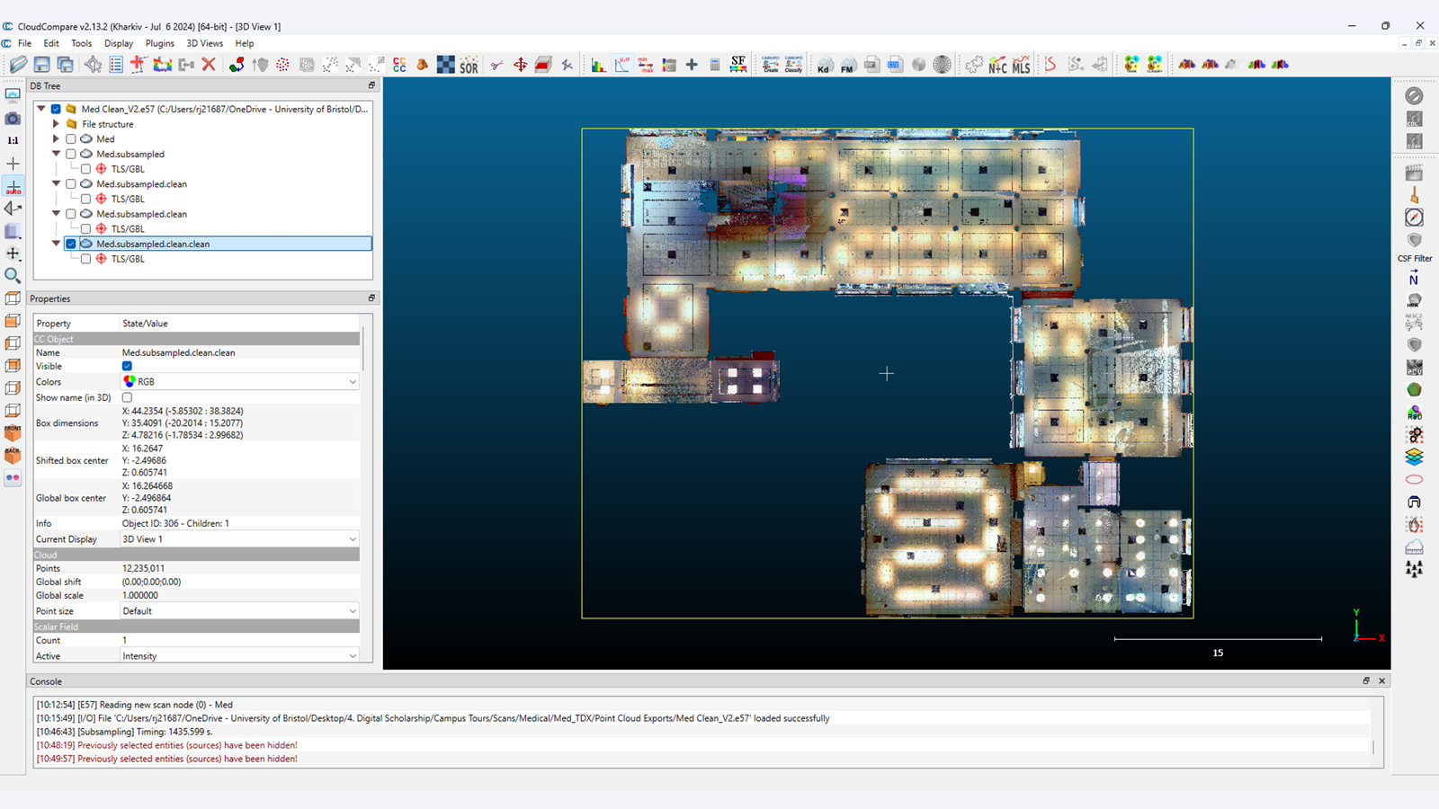
Task: Launch the CANUPO Create plugin
Action: click(x=770, y=65)
